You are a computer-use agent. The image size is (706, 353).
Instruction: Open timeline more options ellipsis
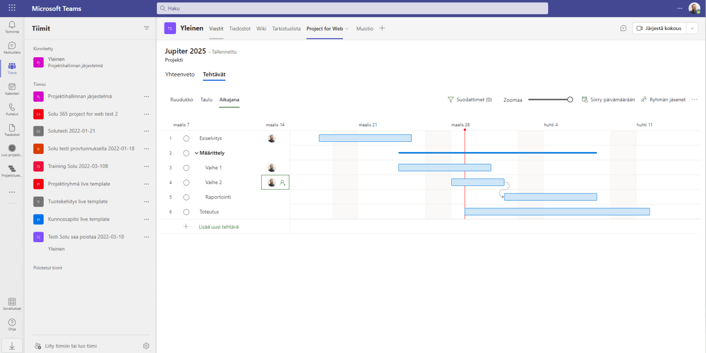(x=694, y=99)
